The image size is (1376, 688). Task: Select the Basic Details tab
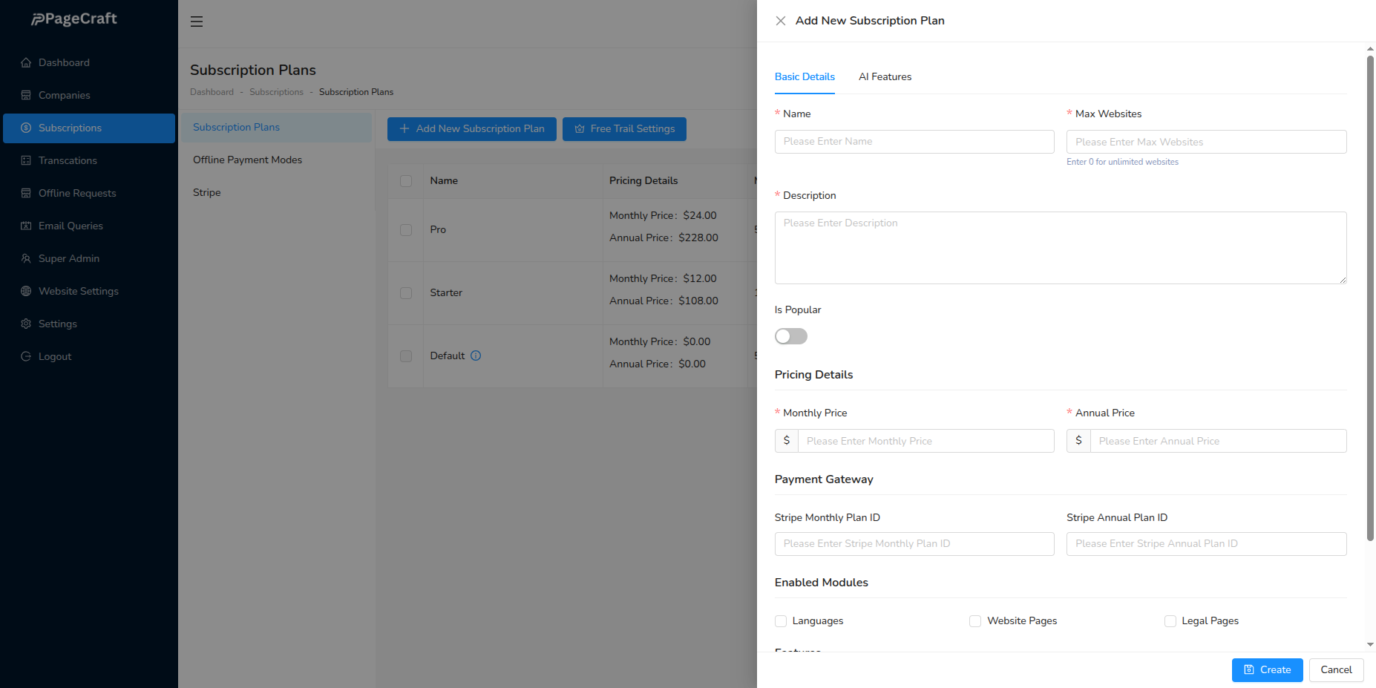pyautogui.click(x=805, y=77)
